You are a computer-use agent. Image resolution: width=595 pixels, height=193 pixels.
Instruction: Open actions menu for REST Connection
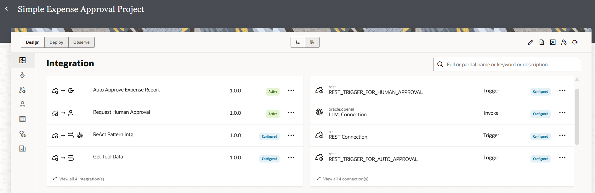(563, 135)
